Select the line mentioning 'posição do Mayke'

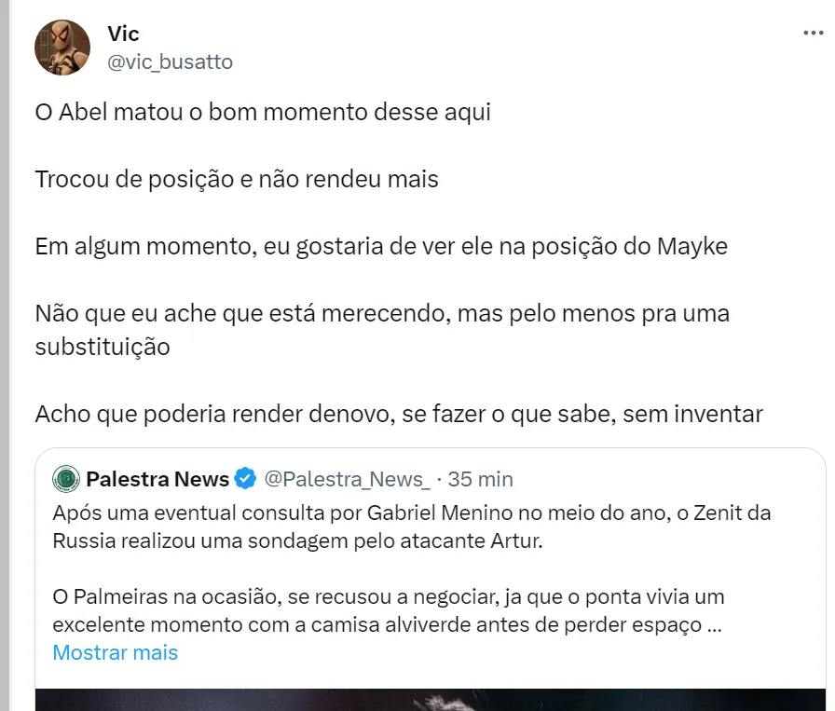point(380,247)
